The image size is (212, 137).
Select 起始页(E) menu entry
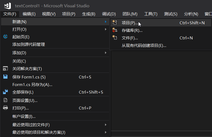click(55, 37)
